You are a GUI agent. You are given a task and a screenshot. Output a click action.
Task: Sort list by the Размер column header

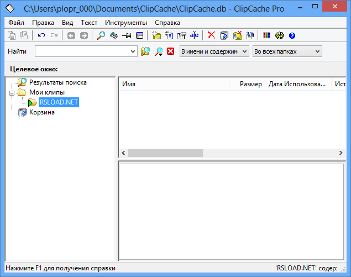pos(247,84)
